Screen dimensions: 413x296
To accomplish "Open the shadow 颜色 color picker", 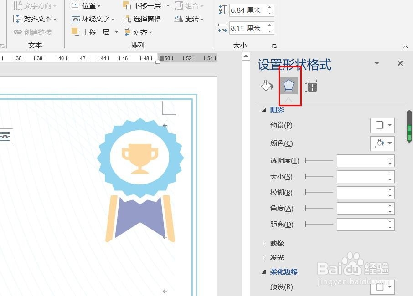I will click(382, 143).
